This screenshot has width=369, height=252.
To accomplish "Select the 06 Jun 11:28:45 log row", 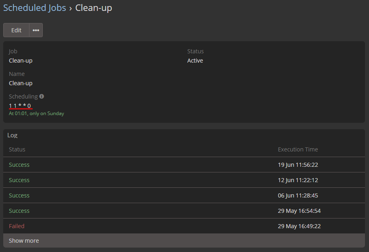I will click(x=184, y=195).
